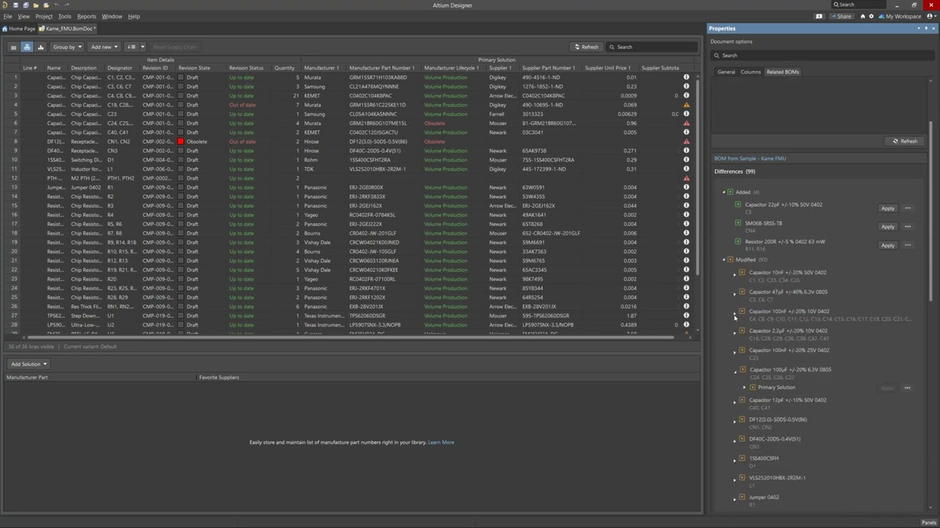
Task: Expand the Capacitor 10nF modified item
Action: pos(734,273)
